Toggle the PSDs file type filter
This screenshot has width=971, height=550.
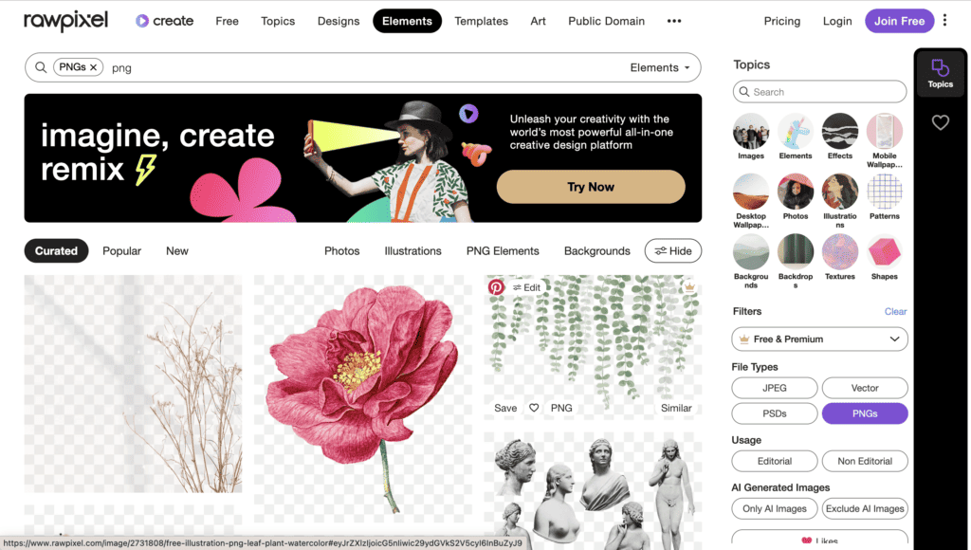coord(775,413)
